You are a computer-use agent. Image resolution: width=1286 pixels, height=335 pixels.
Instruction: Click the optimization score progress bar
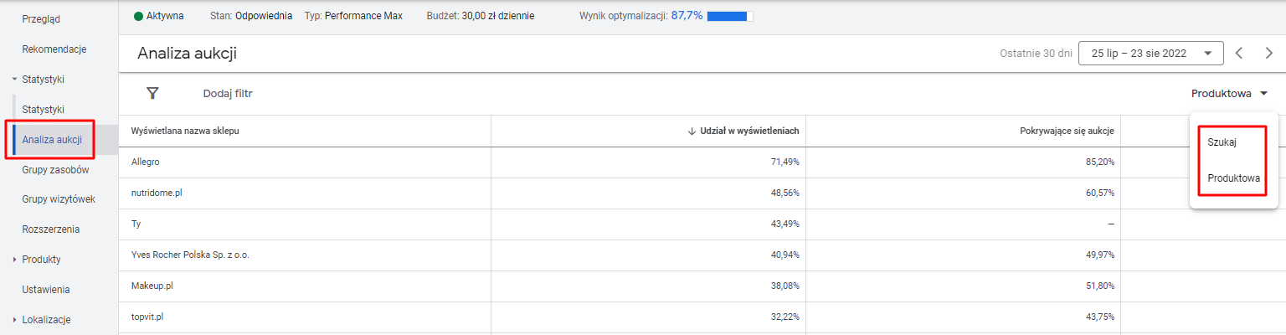tap(729, 16)
